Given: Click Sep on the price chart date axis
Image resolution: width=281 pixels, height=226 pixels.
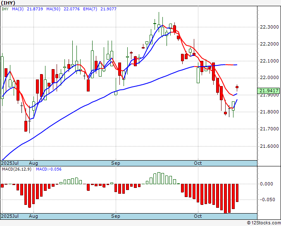Looking at the screenshot, I should tap(116, 163).
